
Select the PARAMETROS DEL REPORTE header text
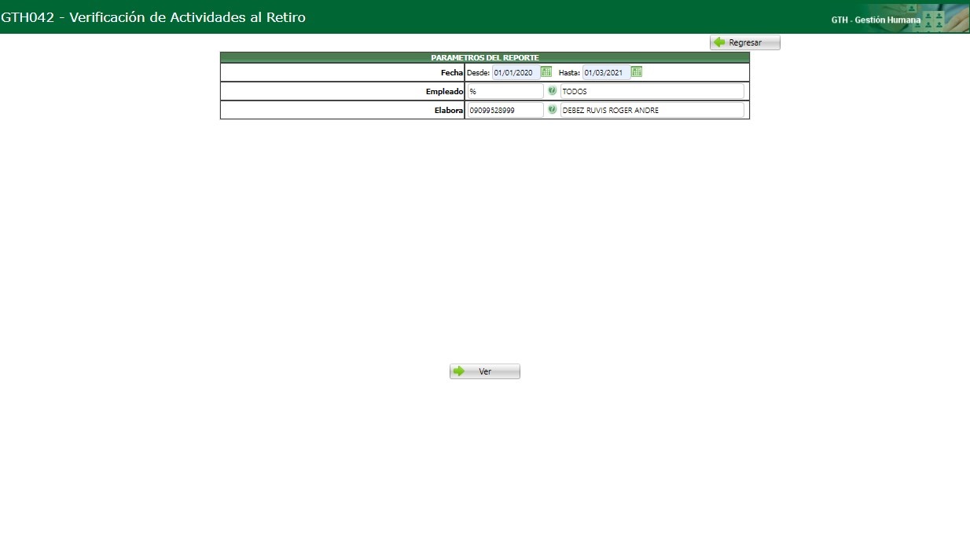pos(485,57)
